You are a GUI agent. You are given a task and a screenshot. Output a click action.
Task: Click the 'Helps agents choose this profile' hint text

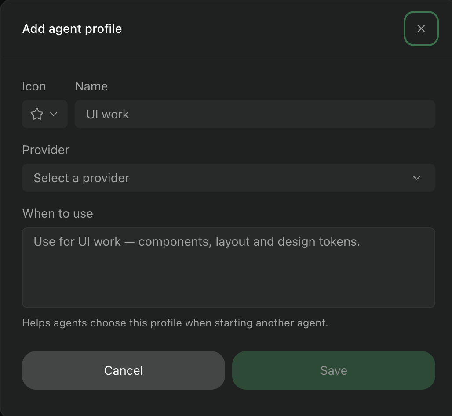pyautogui.click(x=175, y=323)
